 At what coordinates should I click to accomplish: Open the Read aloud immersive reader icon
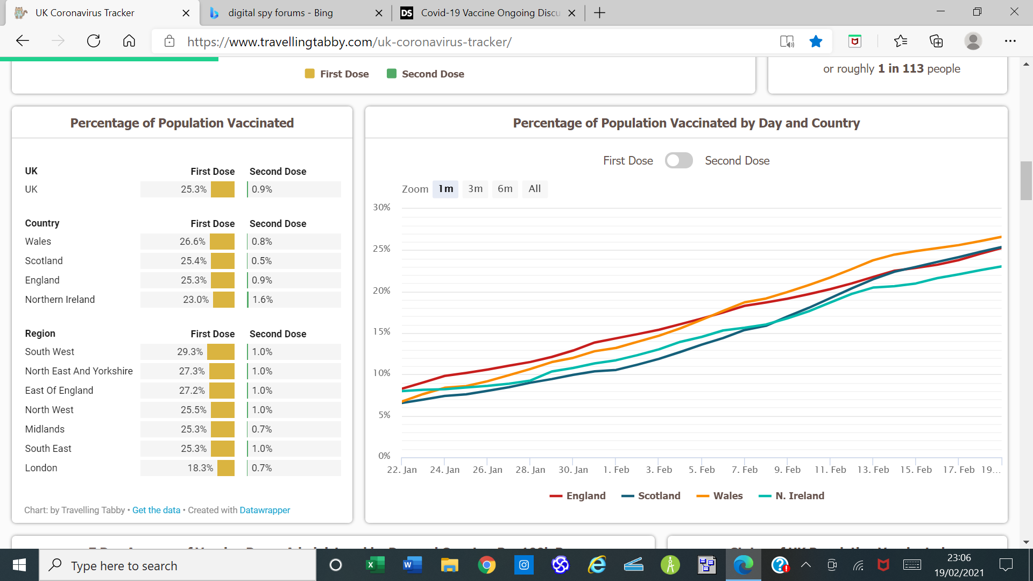[787, 41]
